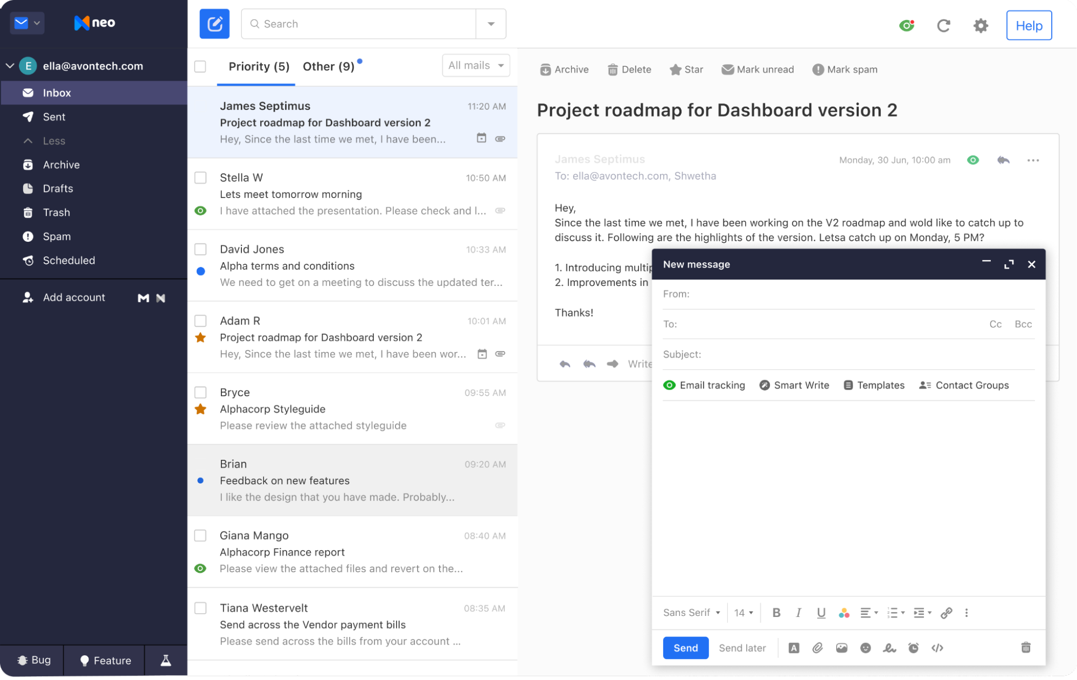Attach a file to the new message

[x=817, y=648]
